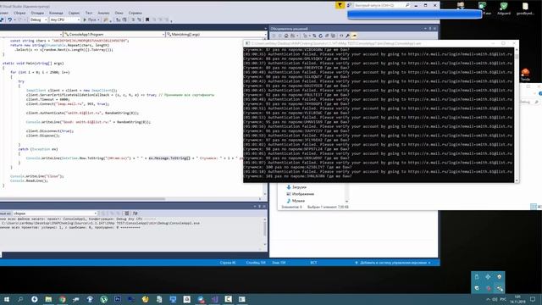Screen dimensions: 542x305
Task: Toggle bookmark icon in Visual Studio toolbar
Action: 147,19
